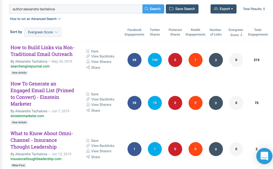
Task: Click View Sharers for the Einstein Marketer article
Action: click(101, 105)
